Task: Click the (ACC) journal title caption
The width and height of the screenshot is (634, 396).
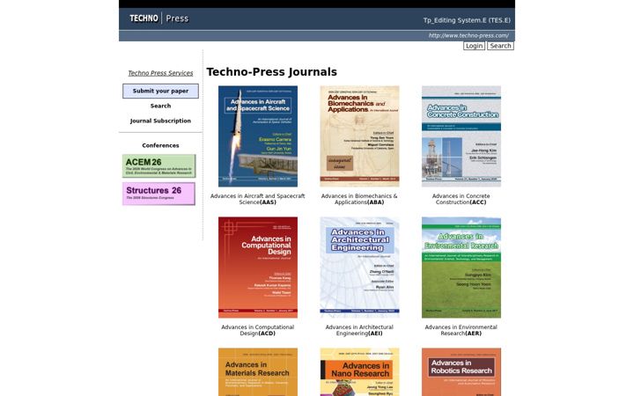Action: point(461,199)
